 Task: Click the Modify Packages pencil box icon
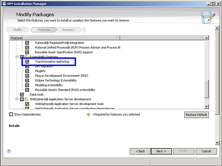[208, 17]
